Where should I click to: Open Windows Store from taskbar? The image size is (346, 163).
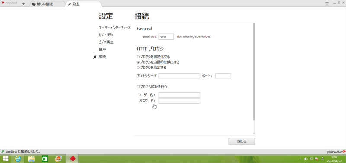(45, 159)
